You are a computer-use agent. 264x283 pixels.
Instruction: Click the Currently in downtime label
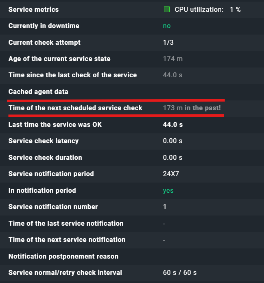44,26
